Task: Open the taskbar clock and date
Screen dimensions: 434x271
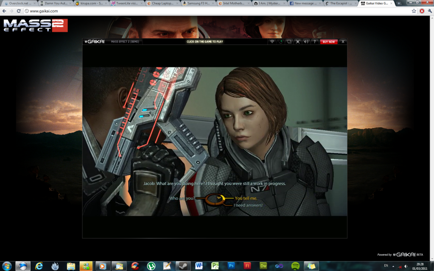Action: pos(420,266)
